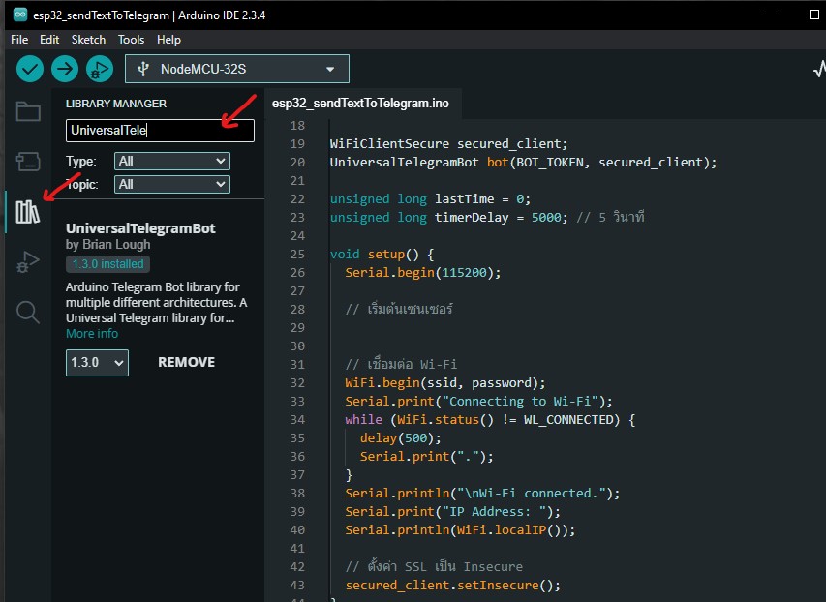Click the USB icon in board selector
Viewport: 826px width, 602px height.
pyautogui.click(x=143, y=69)
